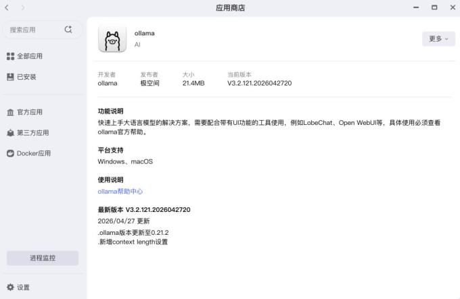
Task: Click the Docker应用 icon
Action: point(10,153)
